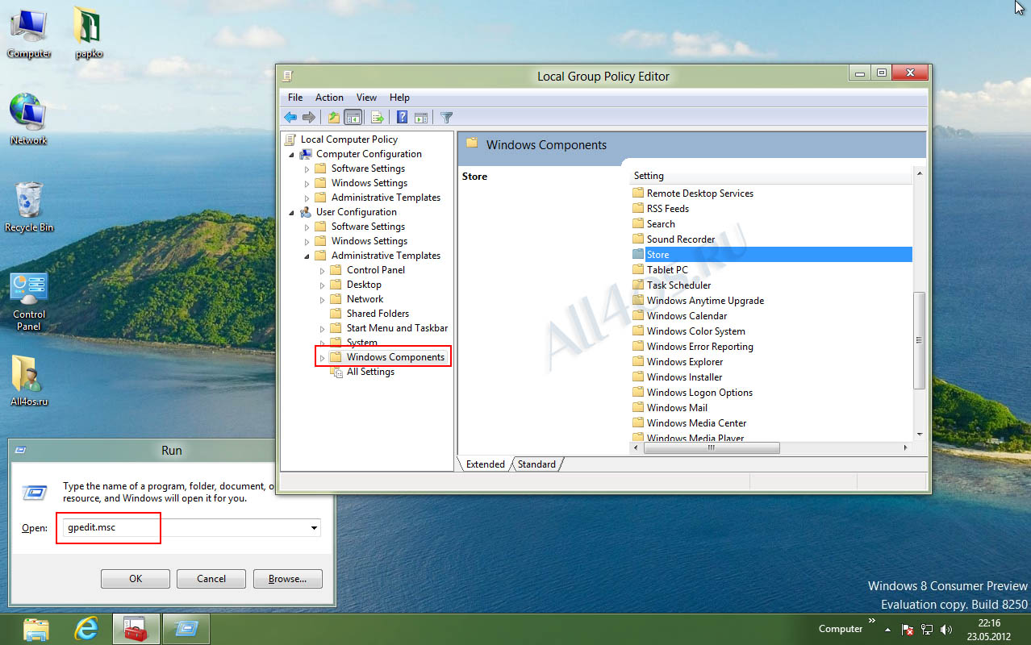Screen dimensions: 1031x645
Task: Expand Software Settings under Computer Configuration
Action: tap(307, 169)
